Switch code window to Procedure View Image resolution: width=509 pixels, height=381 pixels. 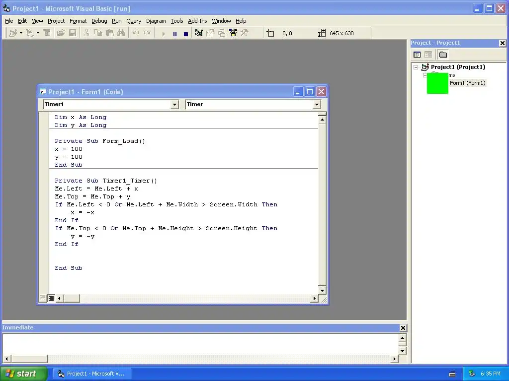tap(43, 298)
